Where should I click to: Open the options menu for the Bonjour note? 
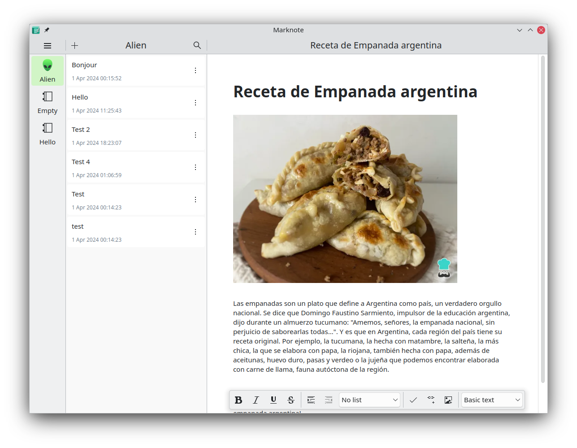pos(195,70)
